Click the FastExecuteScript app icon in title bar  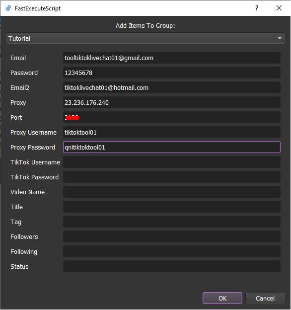click(x=8, y=8)
